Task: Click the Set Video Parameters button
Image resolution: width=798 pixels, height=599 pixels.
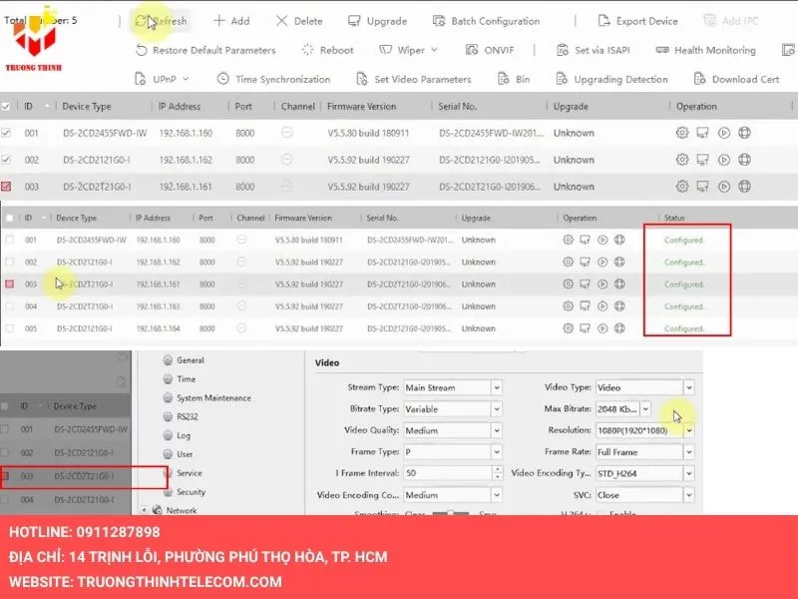Action: point(422,79)
